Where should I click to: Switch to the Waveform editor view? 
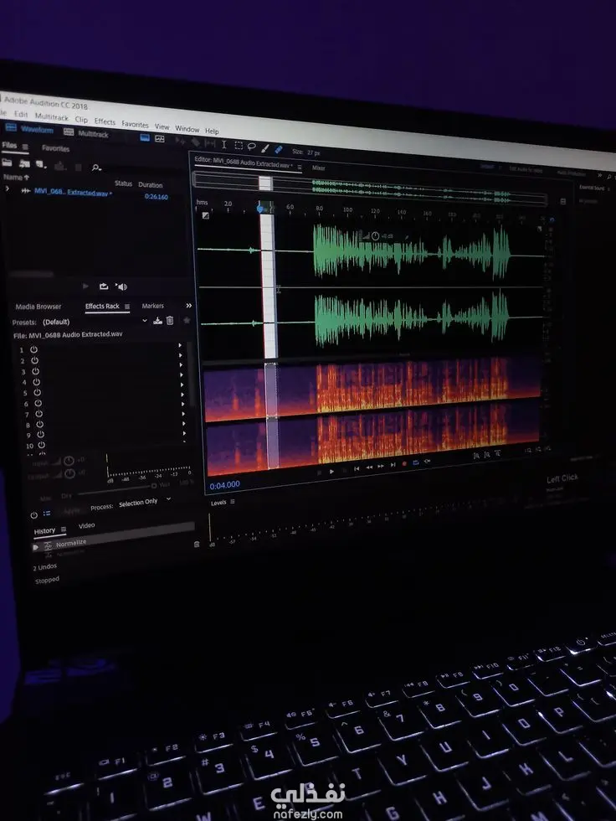30,129
